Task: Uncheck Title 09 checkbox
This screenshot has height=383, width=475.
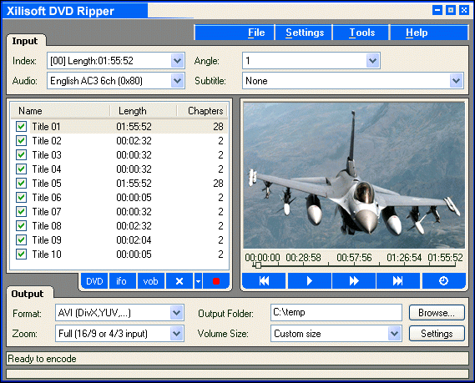Action: (21, 240)
